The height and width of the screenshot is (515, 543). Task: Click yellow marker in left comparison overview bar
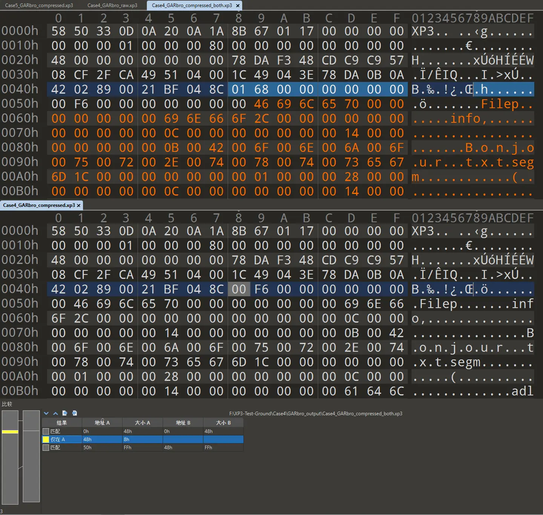point(10,432)
